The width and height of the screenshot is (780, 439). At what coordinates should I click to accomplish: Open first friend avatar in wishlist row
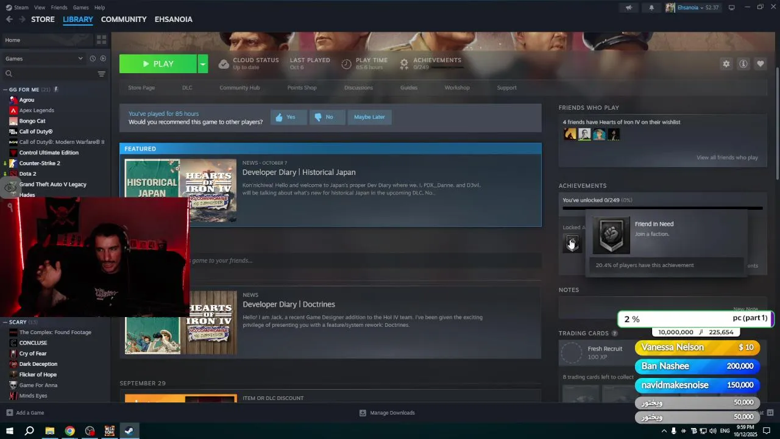click(x=570, y=134)
